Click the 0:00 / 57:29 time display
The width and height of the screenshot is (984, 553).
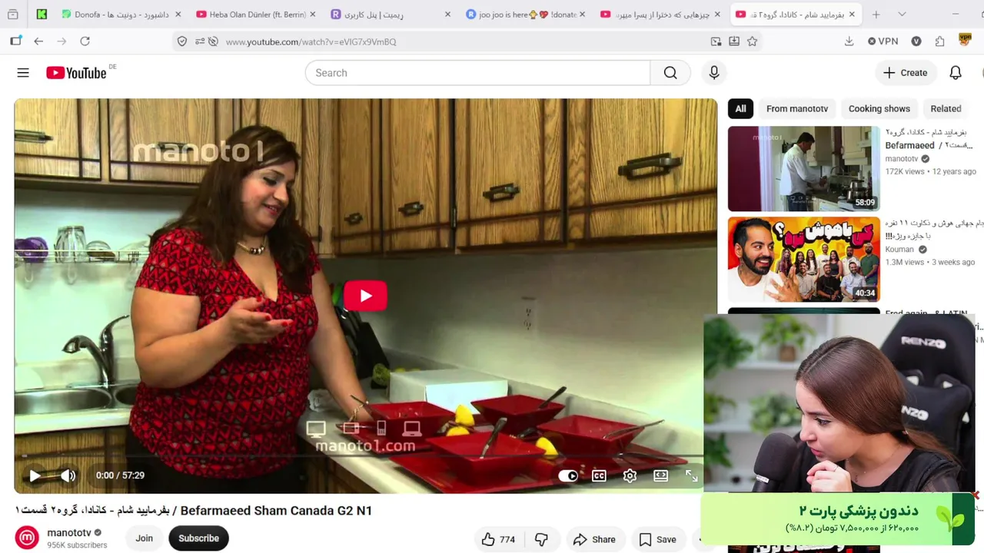[x=120, y=475]
